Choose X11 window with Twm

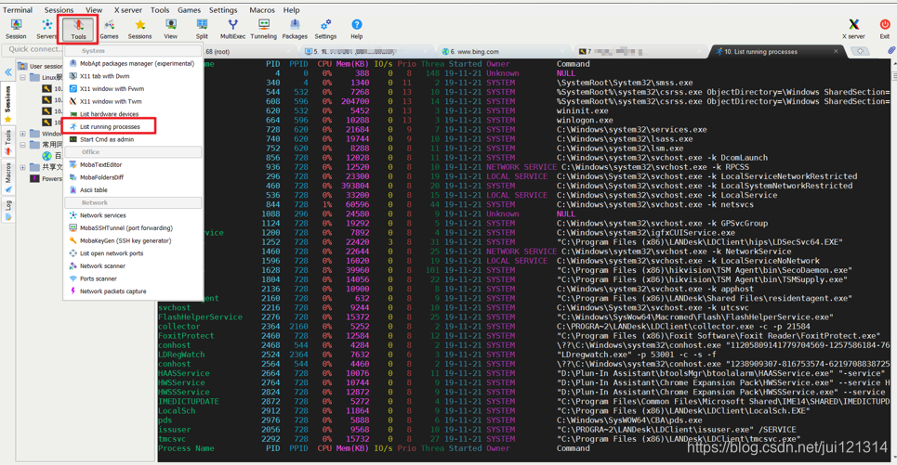[132, 101]
